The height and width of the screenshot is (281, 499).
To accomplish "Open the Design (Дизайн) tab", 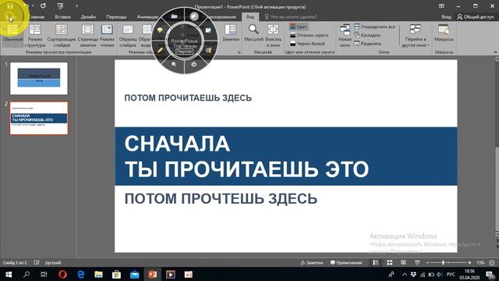I will click(88, 17).
